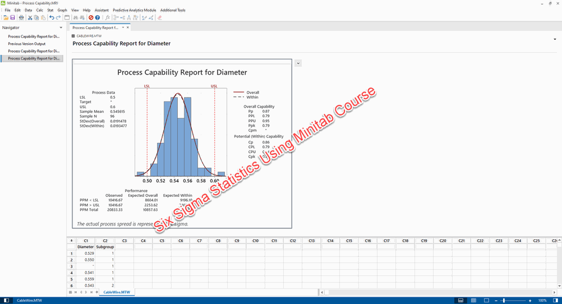
Task: Click the Print icon in the toolbar
Action: (x=21, y=17)
